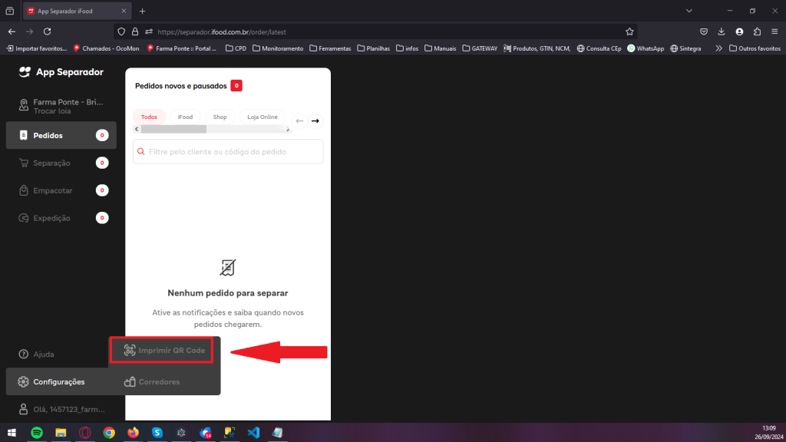Go to the Empacotar section
The height and width of the screenshot is (442, 786).
tap(61, 190)
